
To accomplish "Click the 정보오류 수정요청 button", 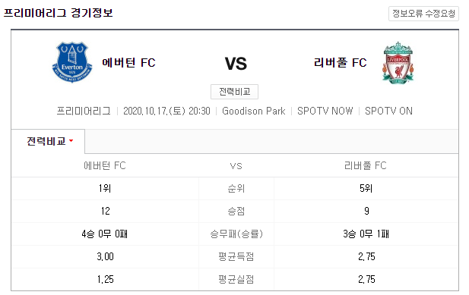I will [423, 14].
